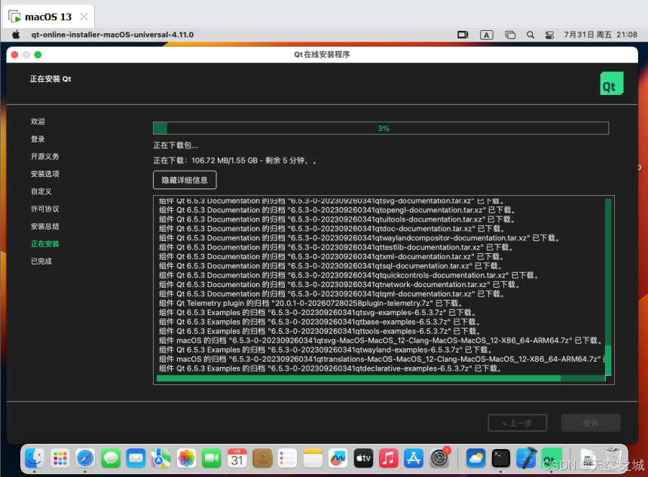The height and width of the screenshot is (477, 648).
Task: Select 已完成 step in sidebar
Action: 41,261
